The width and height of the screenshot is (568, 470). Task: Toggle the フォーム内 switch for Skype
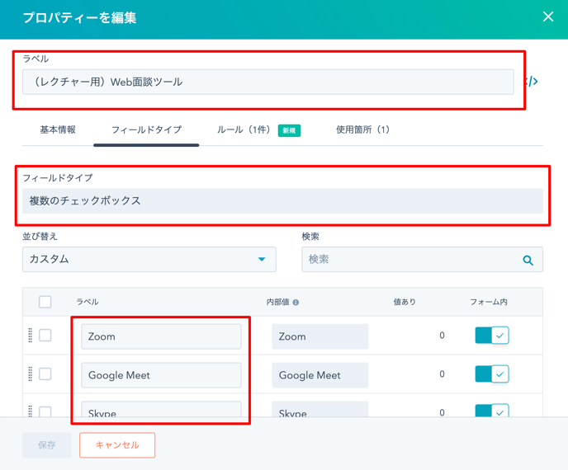click(492, 411)
